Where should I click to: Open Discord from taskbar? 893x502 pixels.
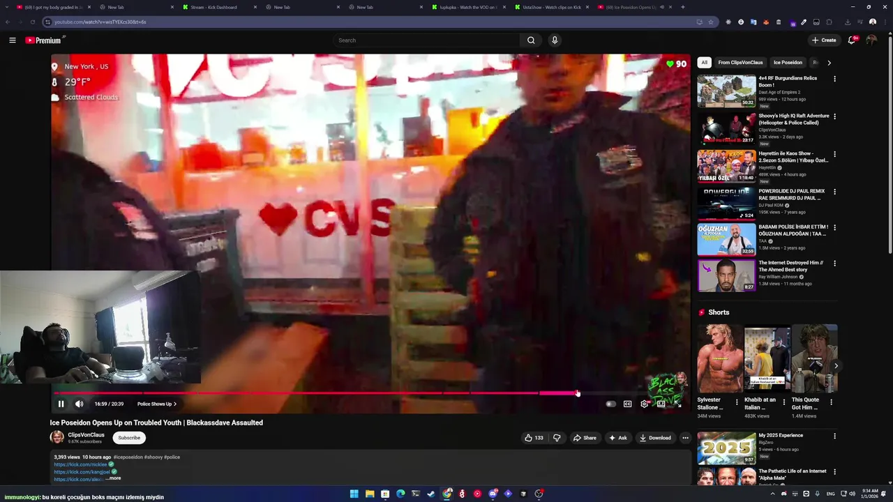coord(493,494)
